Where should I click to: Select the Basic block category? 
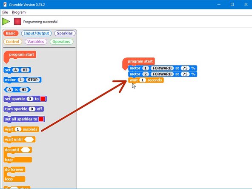11,33
